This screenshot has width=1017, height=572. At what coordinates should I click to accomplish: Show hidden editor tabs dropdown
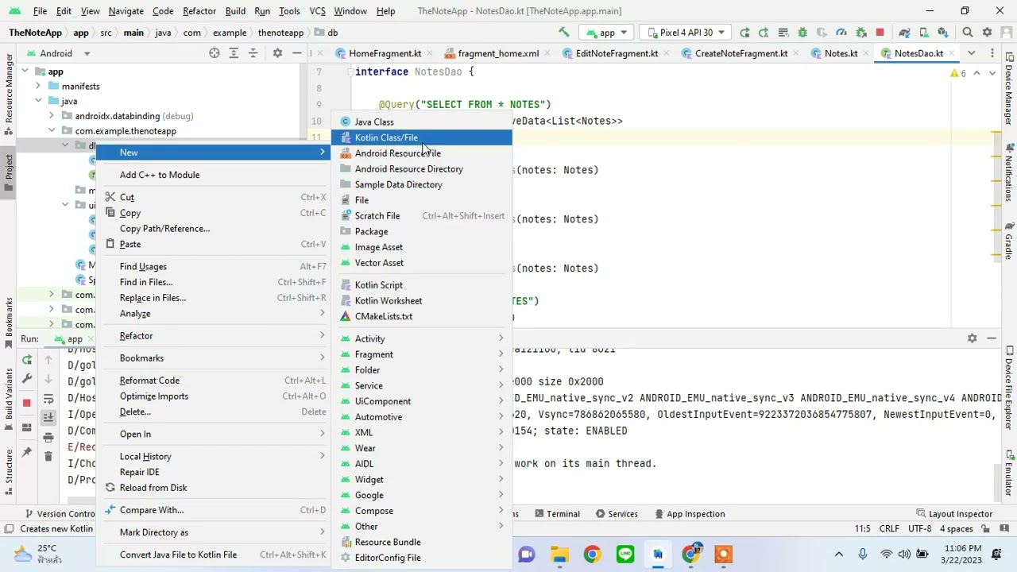click(971, 53)
